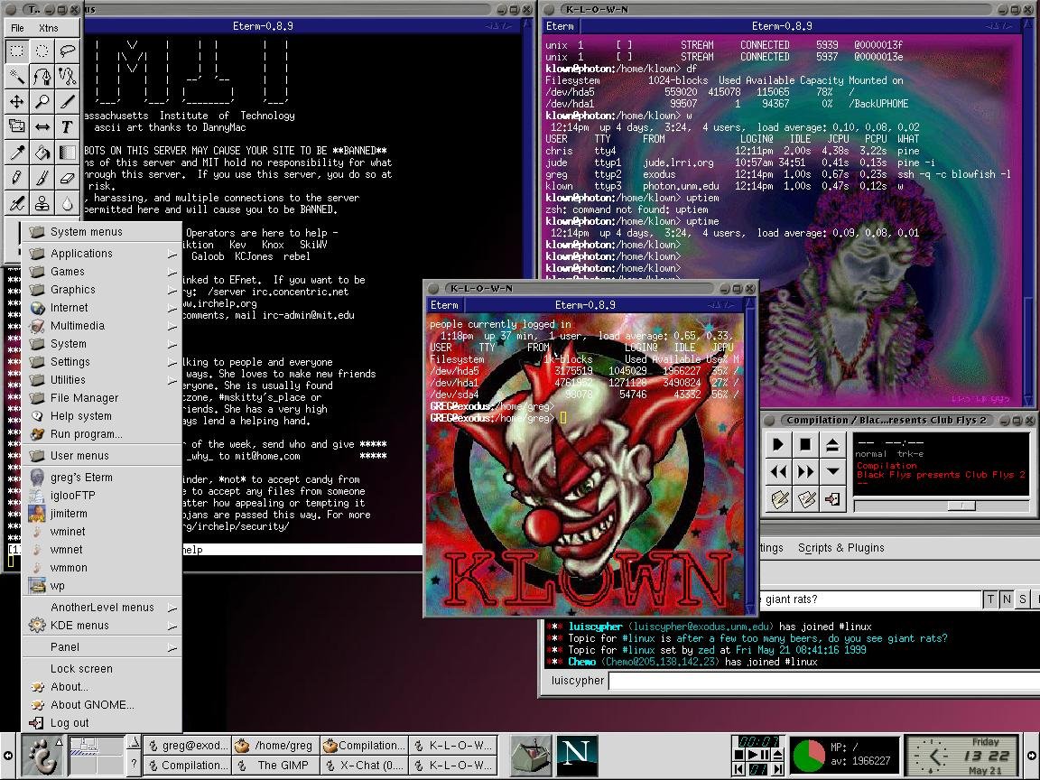Launch greg's Eterm from the user menus
Screen dimensions: 1040x780
coord(101,477)
